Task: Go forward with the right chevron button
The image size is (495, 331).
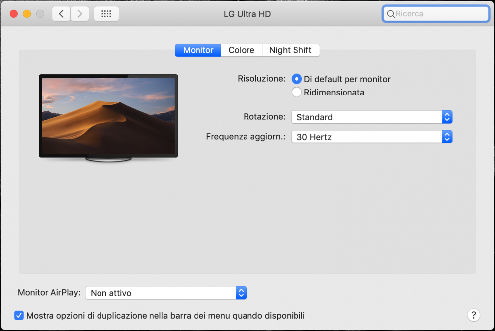Action: [80, 14]
